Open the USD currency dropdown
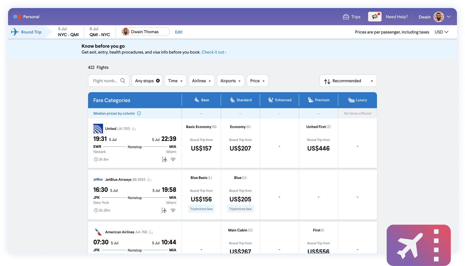The width and height of the screenshot is (465, 266). 441,32
